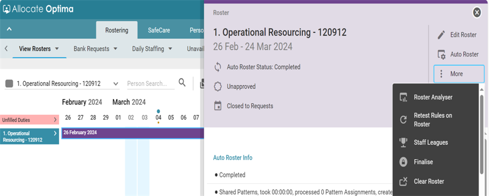Click the 26 Feb - 24 Mar 2024 date range

(x=253, y=47)
